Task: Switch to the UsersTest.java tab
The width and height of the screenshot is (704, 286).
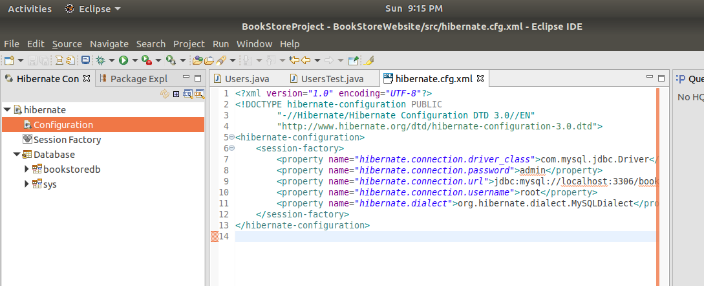Action: point(332,79)
